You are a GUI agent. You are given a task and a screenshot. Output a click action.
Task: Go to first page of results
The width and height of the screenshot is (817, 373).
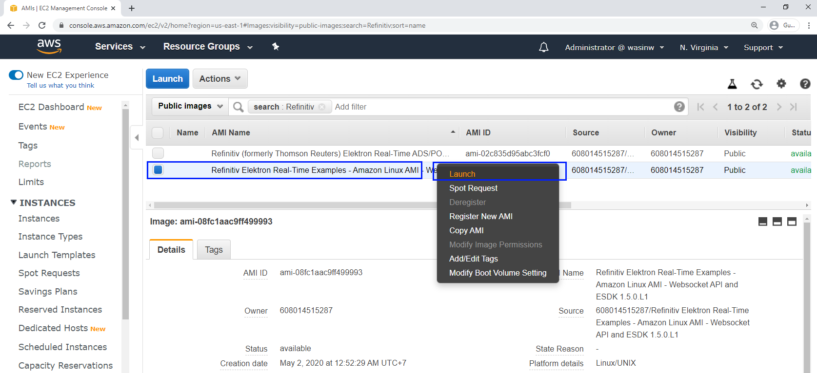(700, 107)
